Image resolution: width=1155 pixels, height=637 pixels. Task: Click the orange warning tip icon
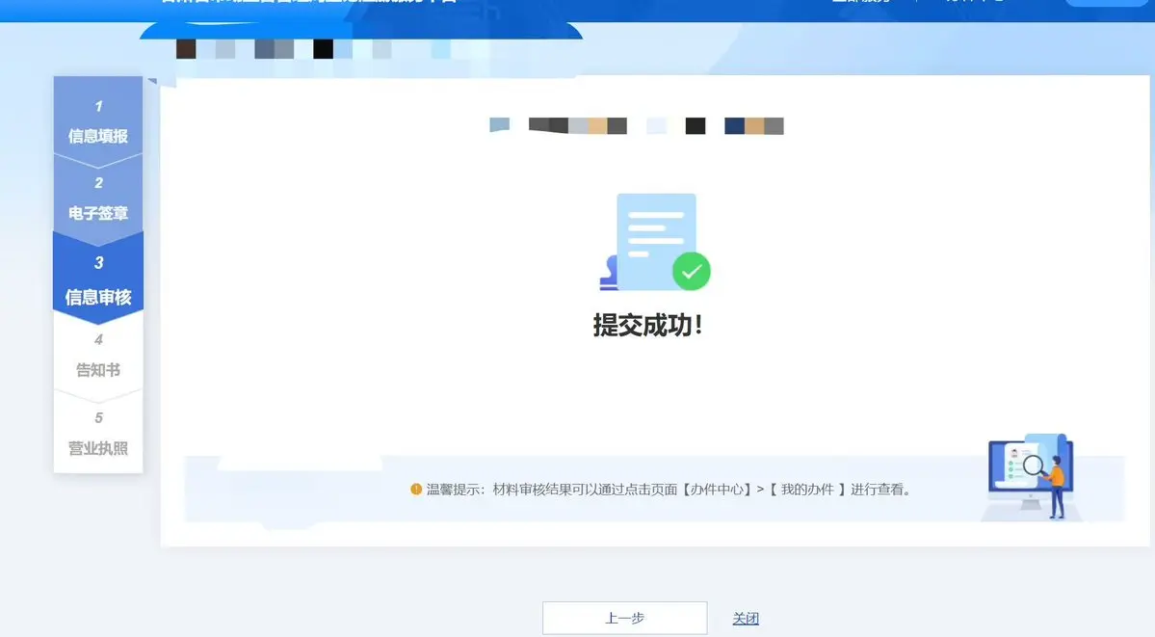point(416,489)
